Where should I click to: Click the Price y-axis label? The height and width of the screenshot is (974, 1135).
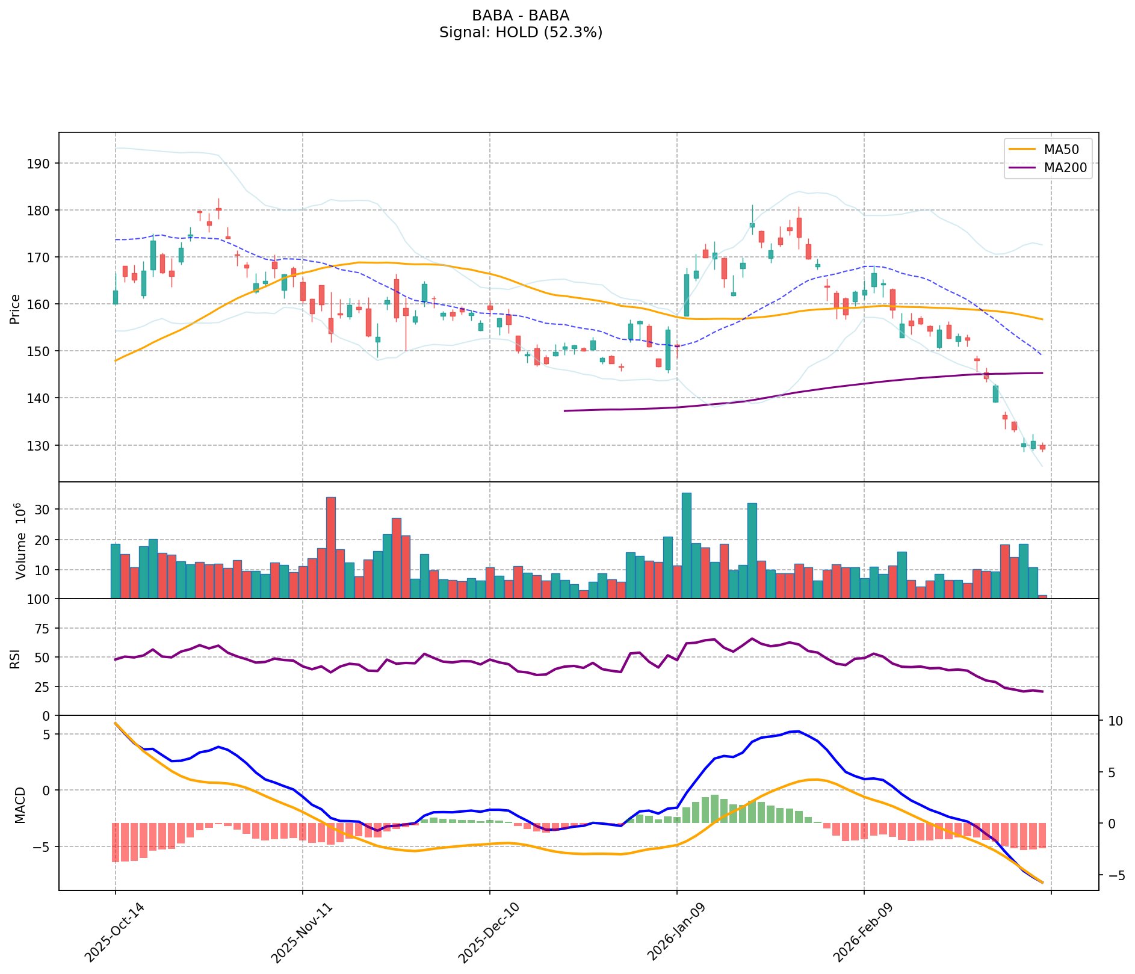coord(16,309)
